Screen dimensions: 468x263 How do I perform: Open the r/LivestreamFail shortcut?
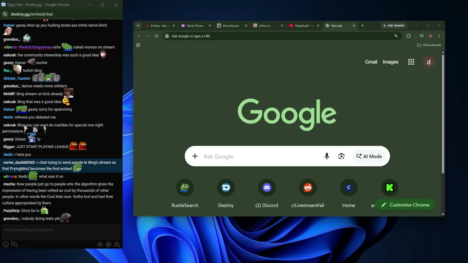point(308,194)
